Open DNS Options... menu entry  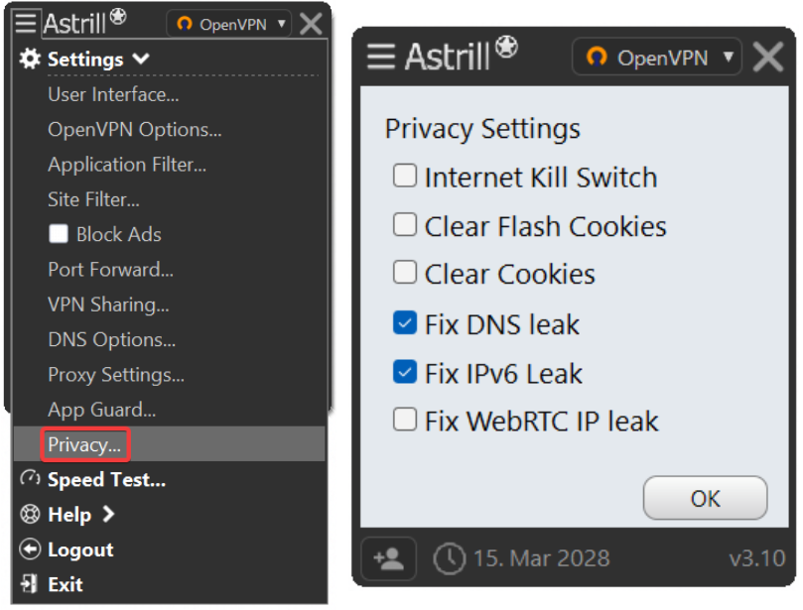pyautogui.click(x=111, y=340)
